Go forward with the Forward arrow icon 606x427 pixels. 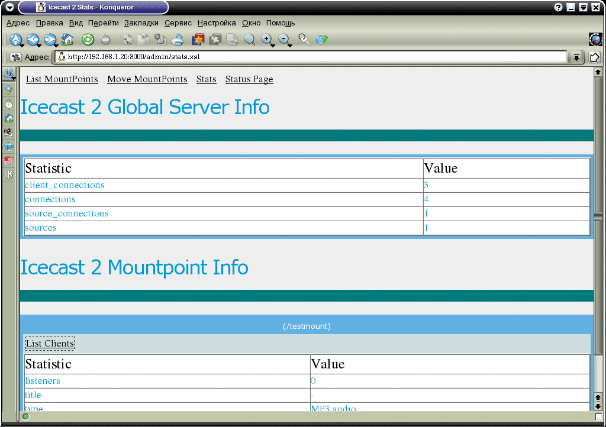50,40
